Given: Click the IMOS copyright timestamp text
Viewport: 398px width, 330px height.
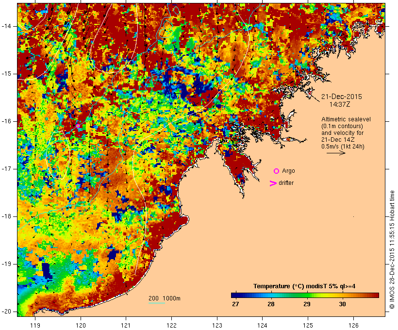Looking at the screenshot, I should pyautogui.click(x=392, y=250).
